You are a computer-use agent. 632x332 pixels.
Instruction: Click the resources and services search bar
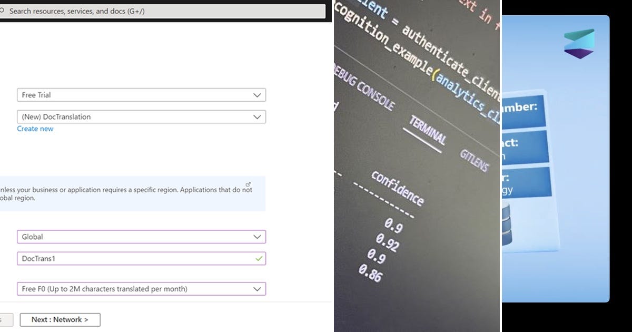(x=158, y=11)
